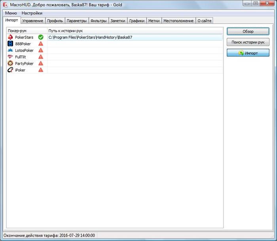Click the red warning triangle beside LotosPoker
The height and width of the screenshot is (241, 277).
click(x=41, y=50)
